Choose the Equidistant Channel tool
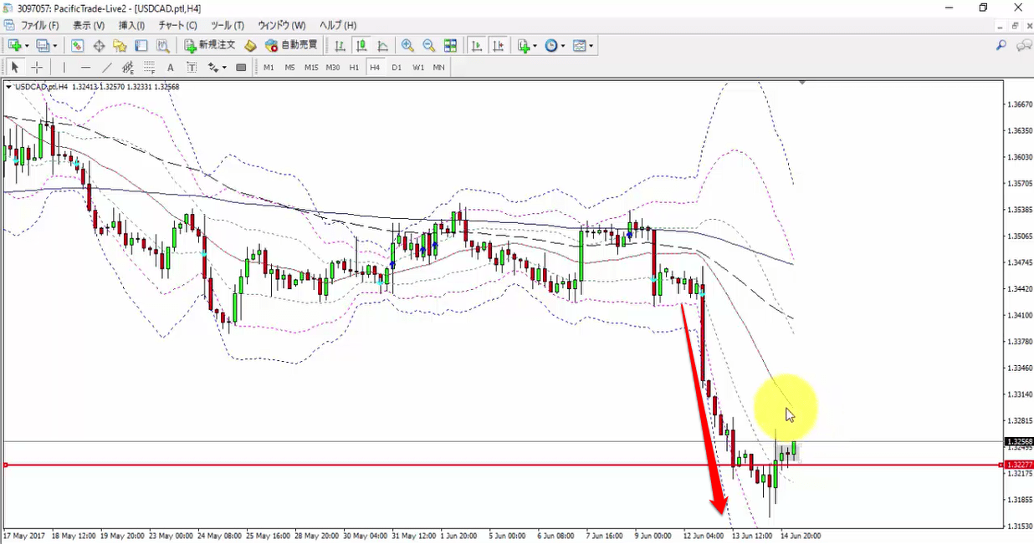 coord(128,68)
